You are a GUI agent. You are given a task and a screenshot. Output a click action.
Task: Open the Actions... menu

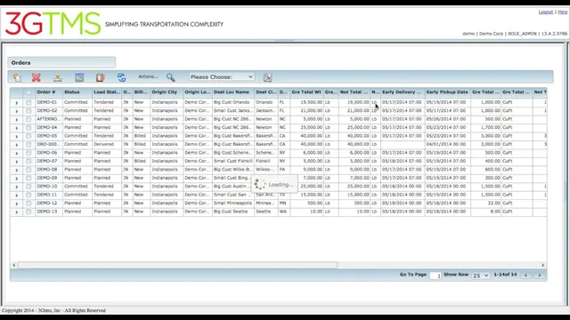(148, 76)
